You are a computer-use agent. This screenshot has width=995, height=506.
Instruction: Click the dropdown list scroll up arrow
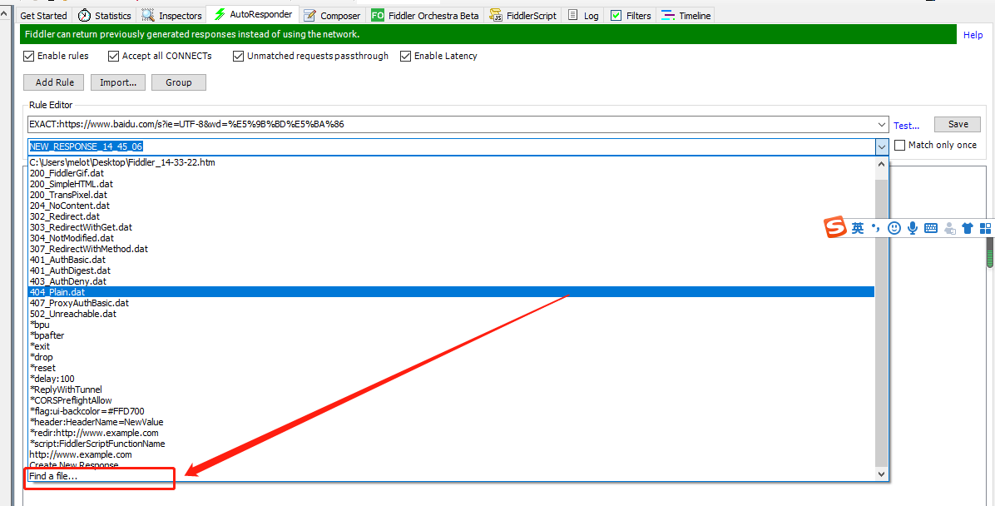(881, 164)
